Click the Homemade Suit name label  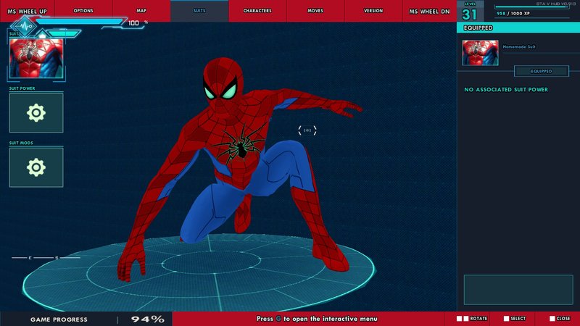click(x=519, y=47)
